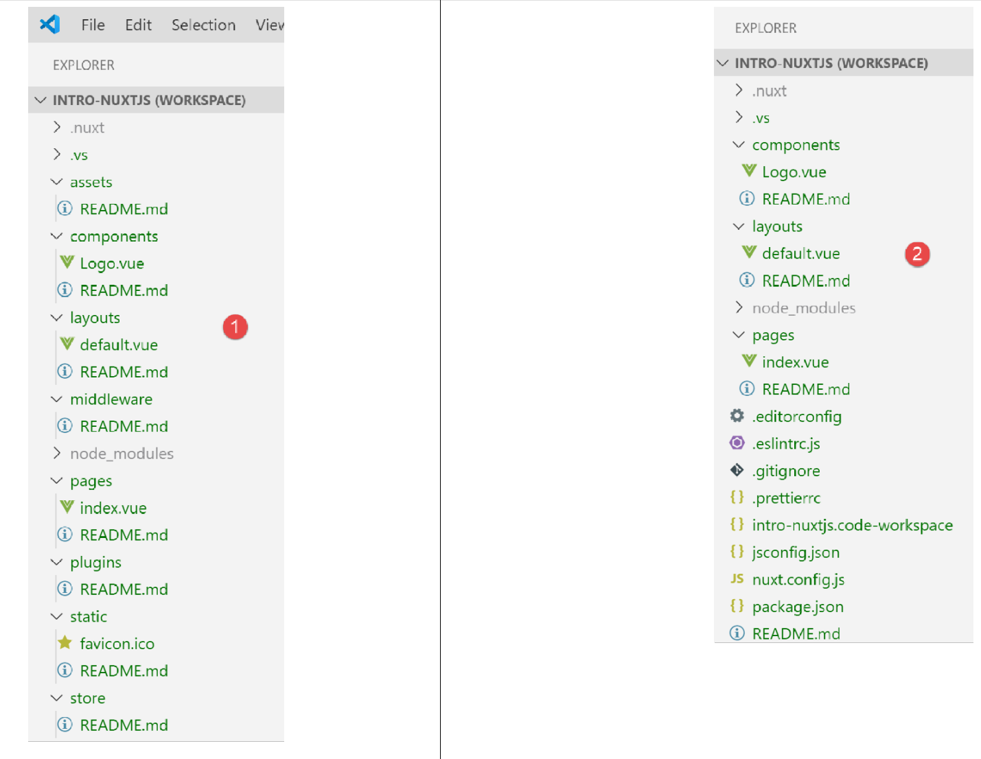
Task: Click the gear icon beside .editorconfig
Action: 737,416
